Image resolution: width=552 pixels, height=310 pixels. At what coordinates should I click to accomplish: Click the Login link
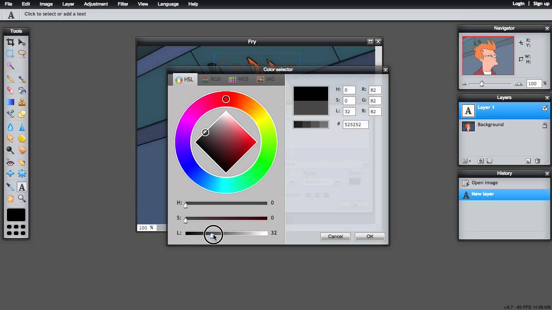[x=518, y=4]
